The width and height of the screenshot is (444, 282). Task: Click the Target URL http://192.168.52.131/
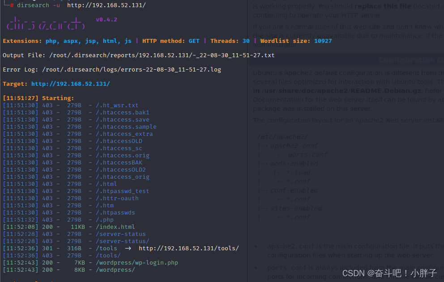[71, 84]
